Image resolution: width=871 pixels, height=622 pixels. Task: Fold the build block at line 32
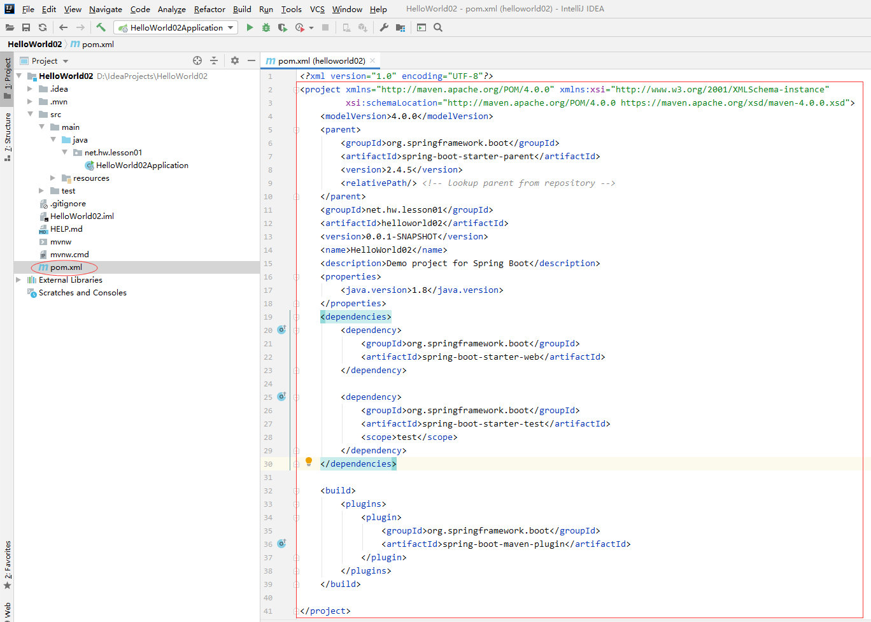tap(296, 491)
